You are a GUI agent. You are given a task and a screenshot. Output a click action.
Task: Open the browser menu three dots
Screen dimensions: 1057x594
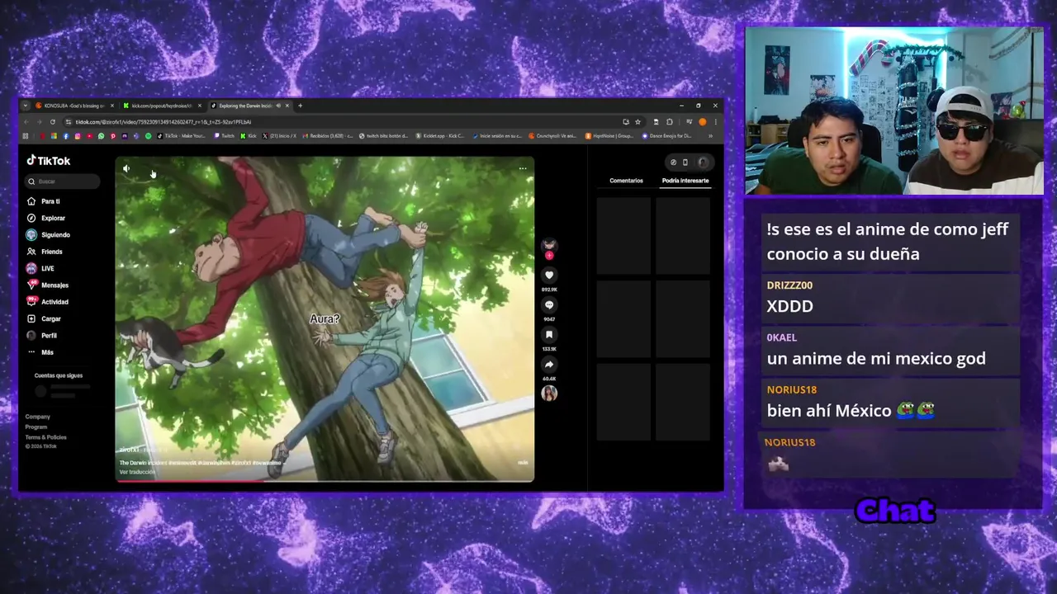[715, 122]
